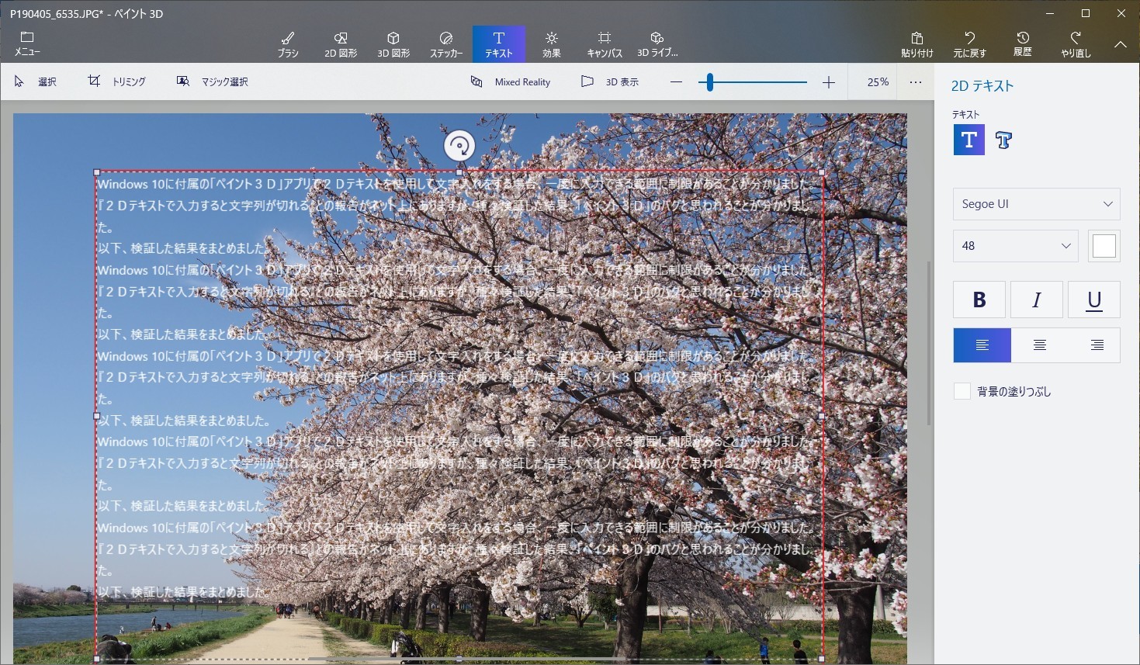
Task: Click 元に戻す undo button
Action: [970, 44]
